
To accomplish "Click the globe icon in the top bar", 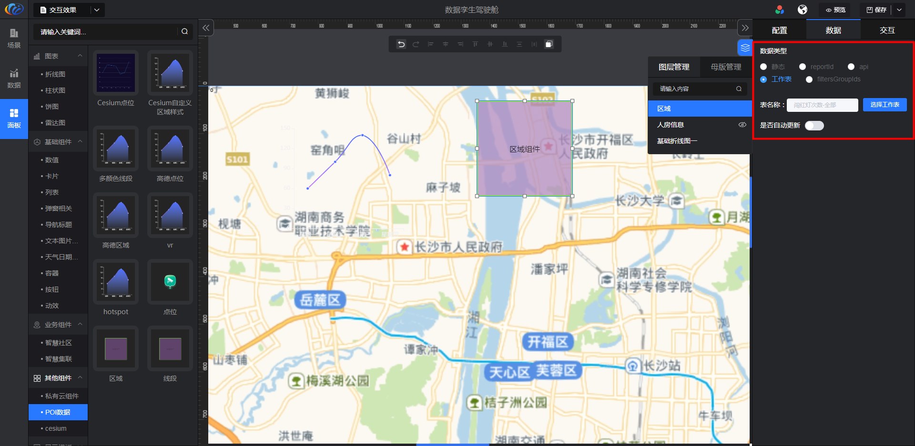I will pos(803,10).
